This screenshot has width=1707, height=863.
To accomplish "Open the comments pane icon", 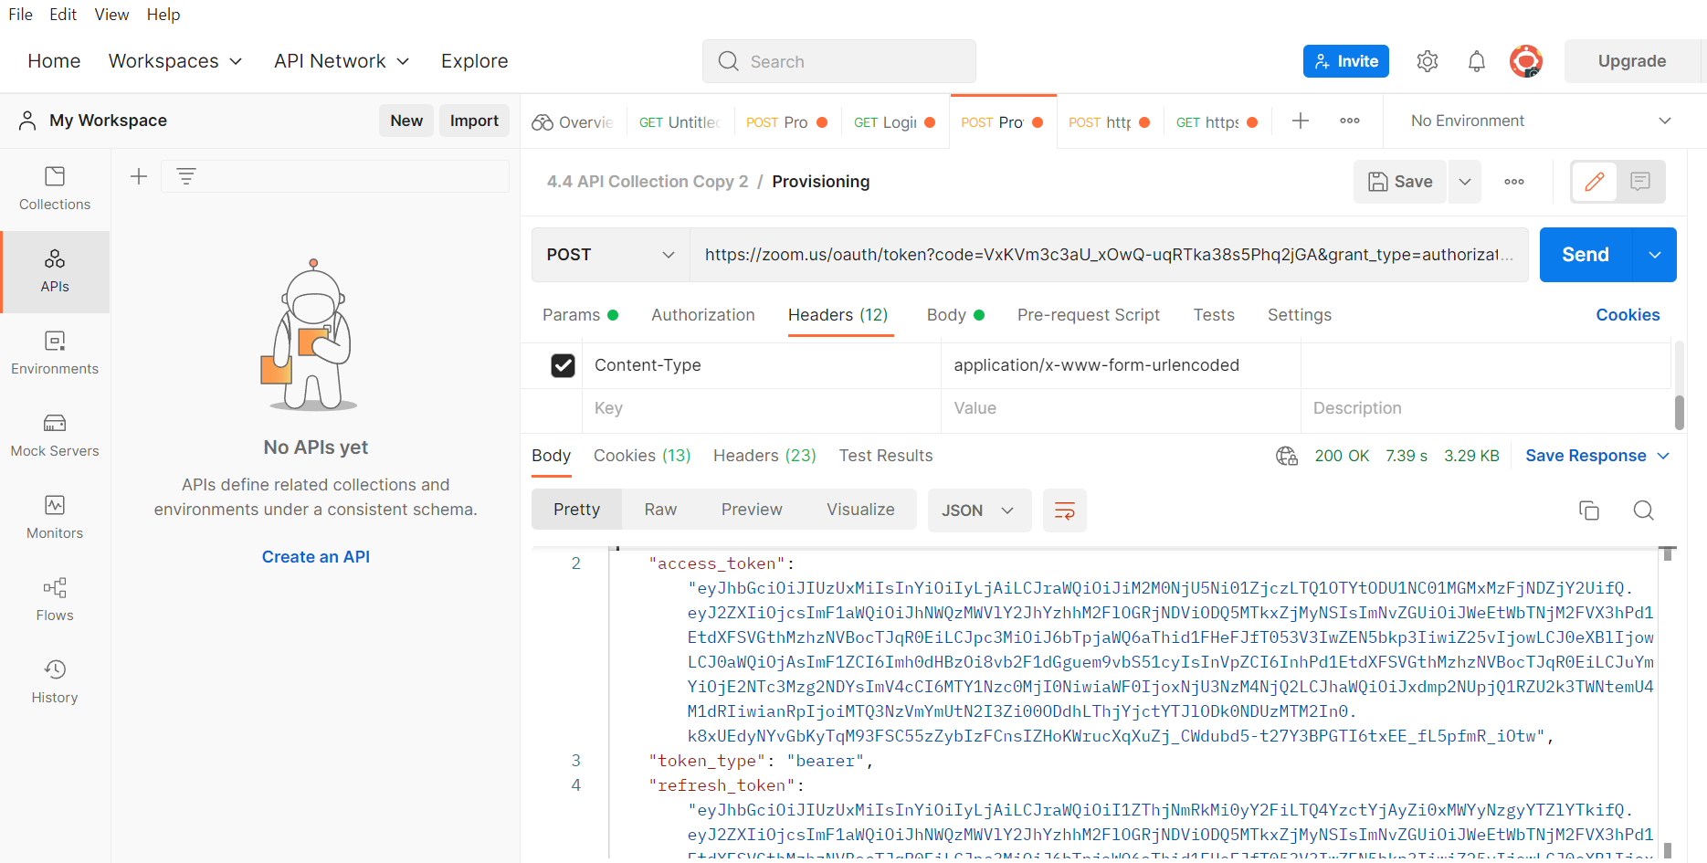I will (x=1640, y=182).
